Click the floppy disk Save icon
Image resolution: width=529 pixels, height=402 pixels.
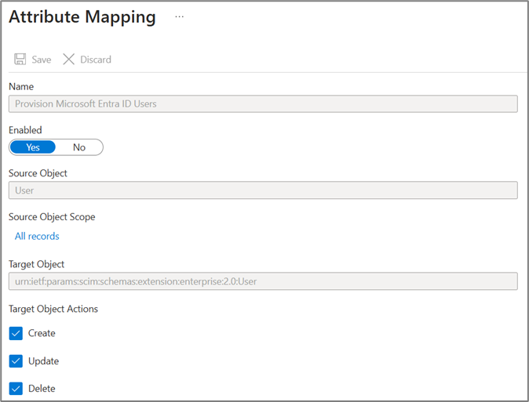[x=20, y=60]
